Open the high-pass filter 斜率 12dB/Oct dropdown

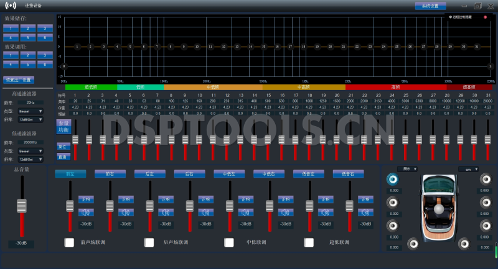click(x=31, y=119)
